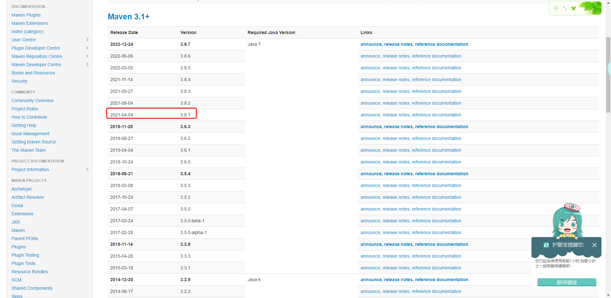The image size is (611, 298).
Task: Open reference documentation for version 3.8.5
Action: tap(436, 68)
